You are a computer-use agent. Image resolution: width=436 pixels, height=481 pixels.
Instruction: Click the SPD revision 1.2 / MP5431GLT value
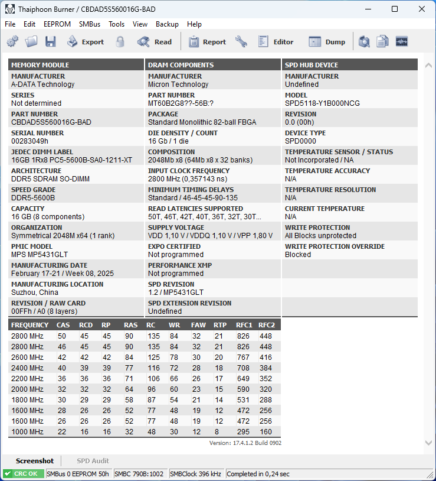coord(176,292)
